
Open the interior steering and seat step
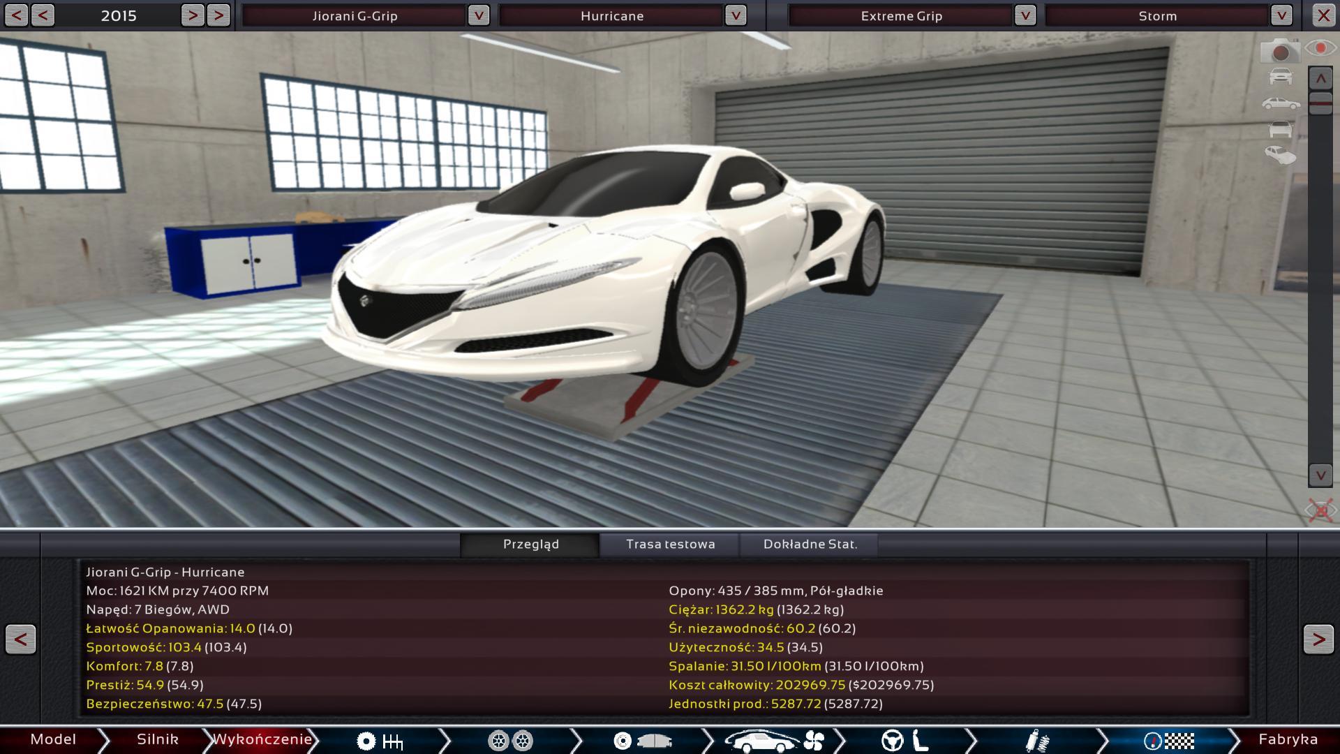(904, 741)
